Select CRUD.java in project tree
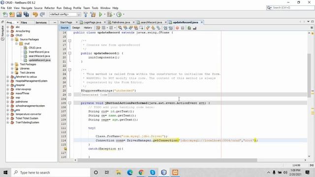Screen dimensions: 315x177 (x=35, y=48)
